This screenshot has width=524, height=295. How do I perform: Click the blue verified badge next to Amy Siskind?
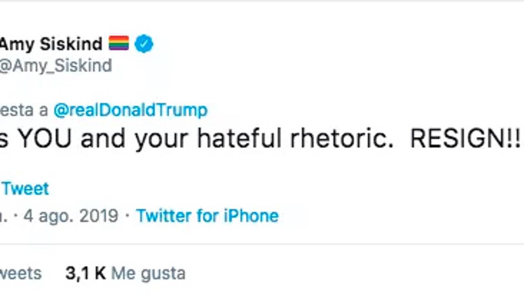[144, 43]
